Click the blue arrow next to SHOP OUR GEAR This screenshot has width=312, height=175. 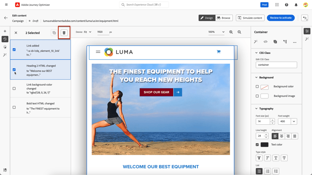178,92
